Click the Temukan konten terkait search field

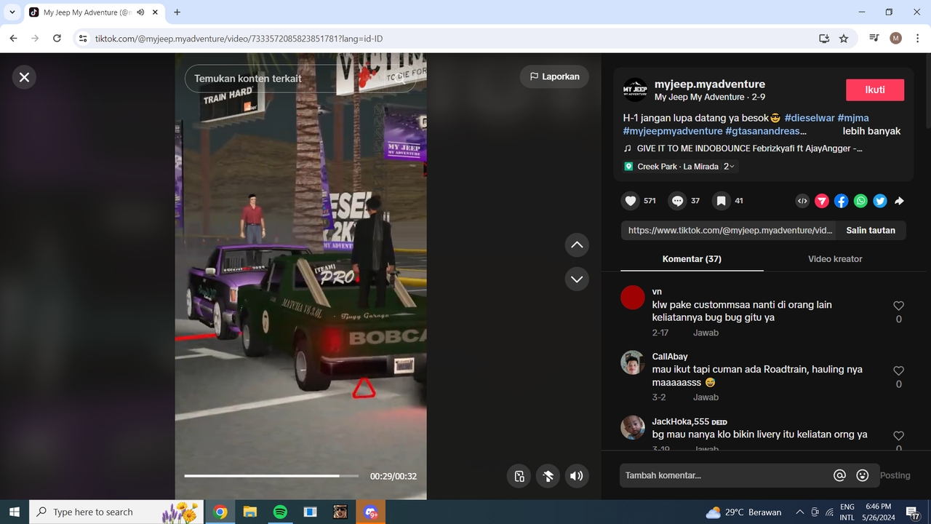300,79
